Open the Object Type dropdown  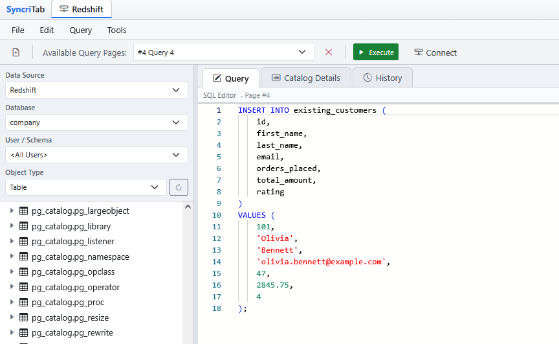tap(86, 187)
